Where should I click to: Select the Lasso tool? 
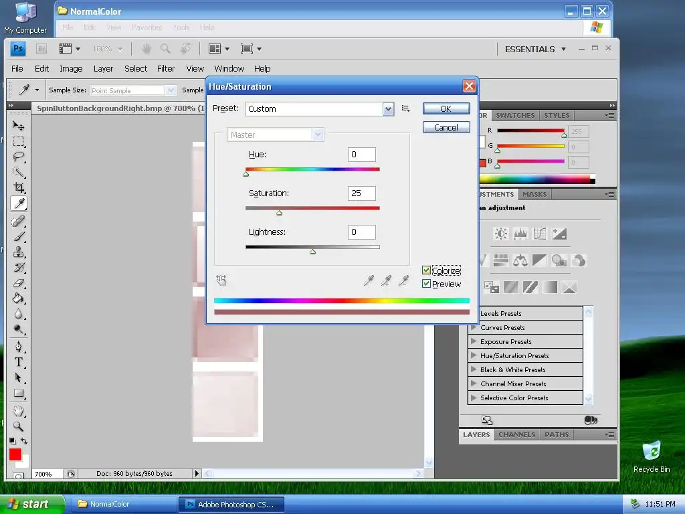pos(18,157)
